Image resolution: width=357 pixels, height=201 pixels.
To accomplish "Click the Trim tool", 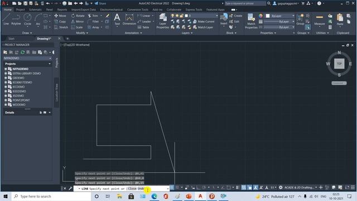I will [93, 16].
